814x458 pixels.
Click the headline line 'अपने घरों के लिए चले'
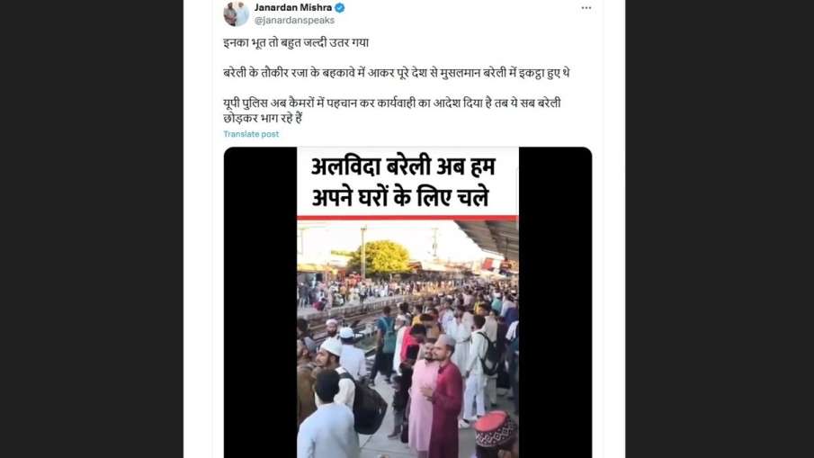[x=400, y=198]
